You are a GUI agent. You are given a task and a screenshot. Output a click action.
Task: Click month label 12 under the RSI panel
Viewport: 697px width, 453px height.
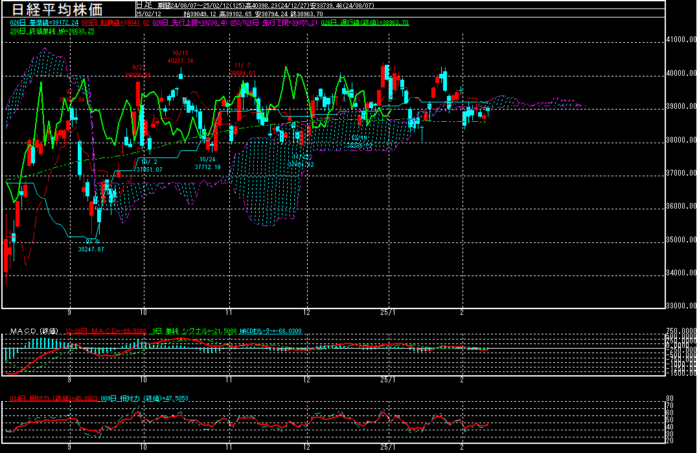tap(306, 447)
